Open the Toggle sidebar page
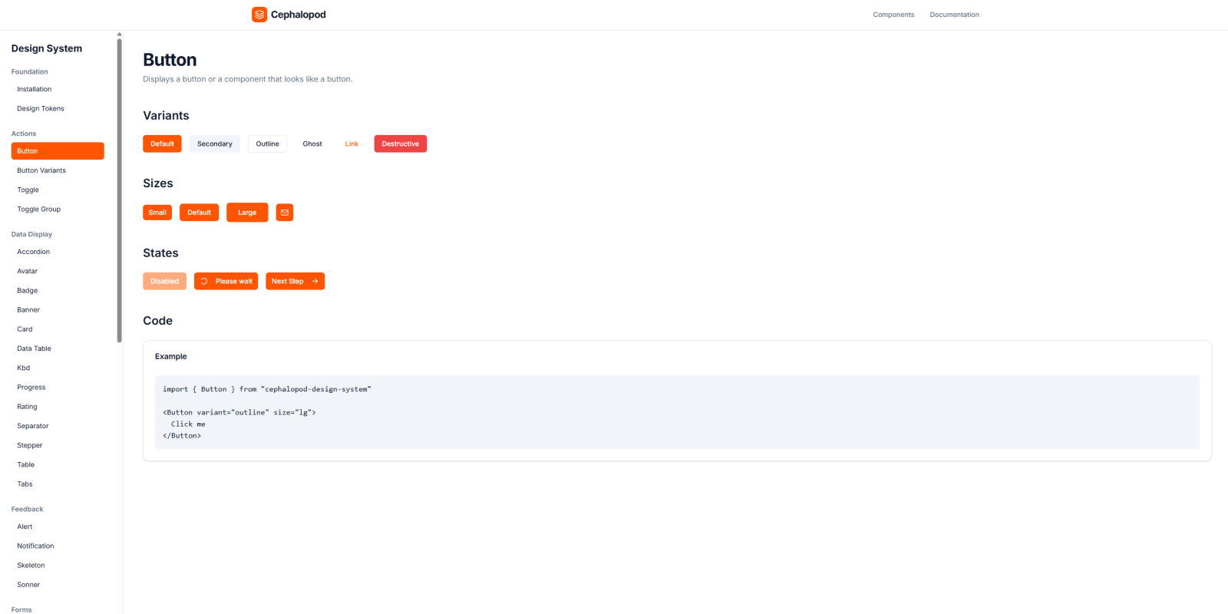This screenshot has width=1228, height=614. (x=58, y=190)
